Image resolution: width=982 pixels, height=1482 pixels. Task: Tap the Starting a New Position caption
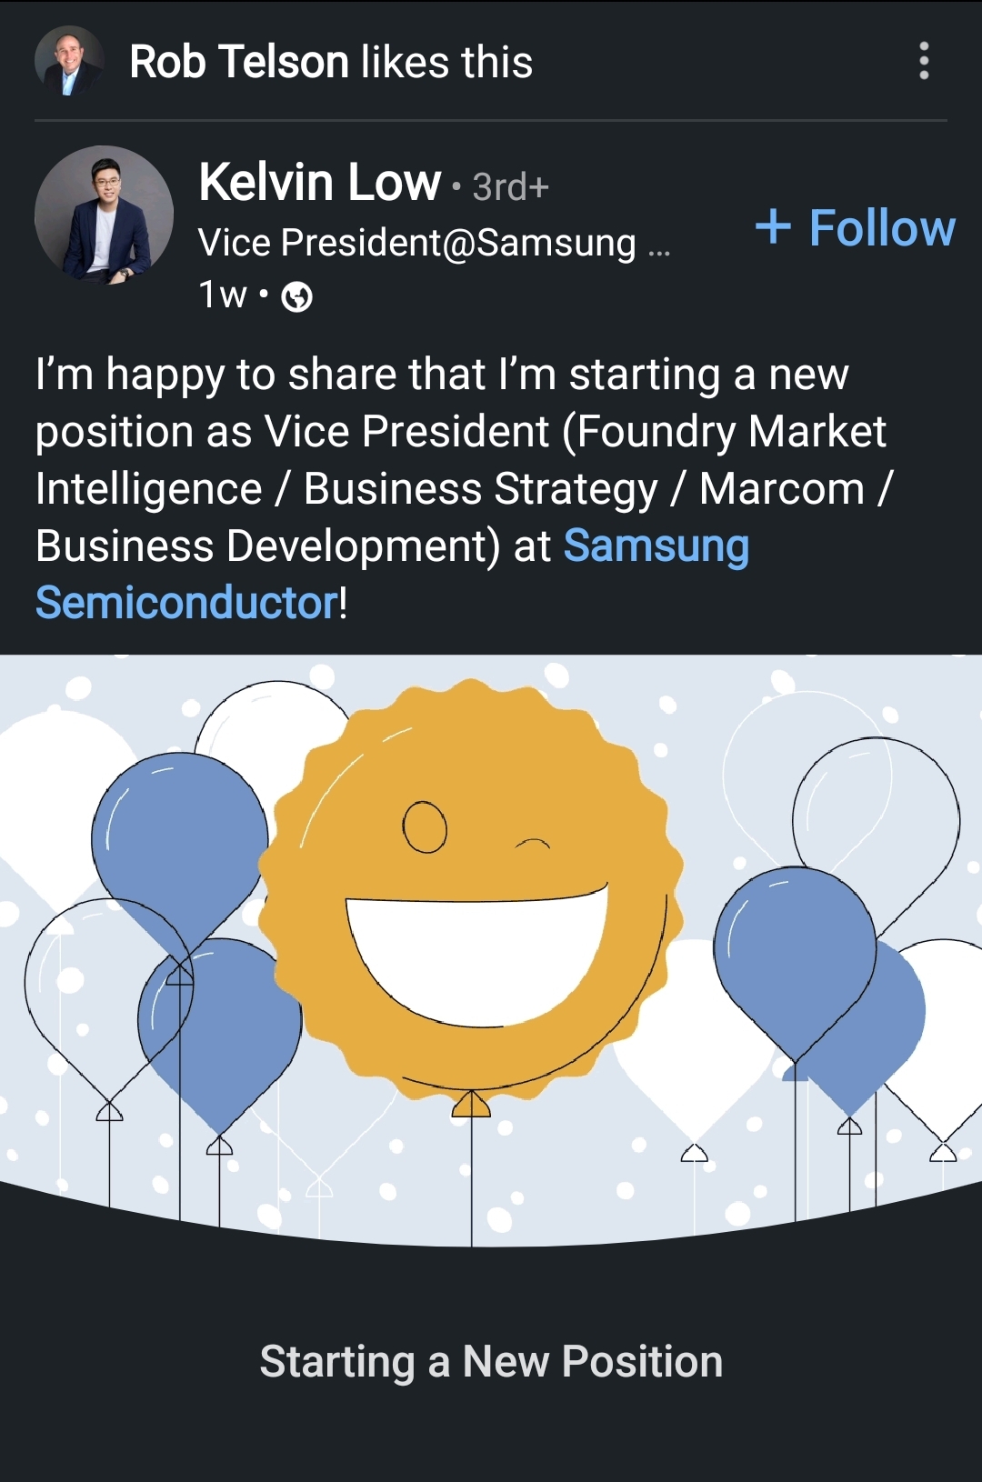491,1361
